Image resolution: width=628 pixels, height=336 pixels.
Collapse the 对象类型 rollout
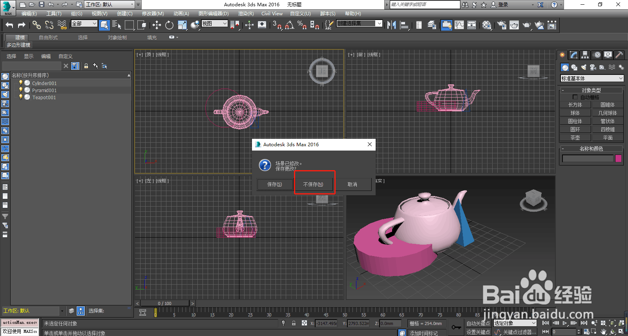(x=591, y=90)
